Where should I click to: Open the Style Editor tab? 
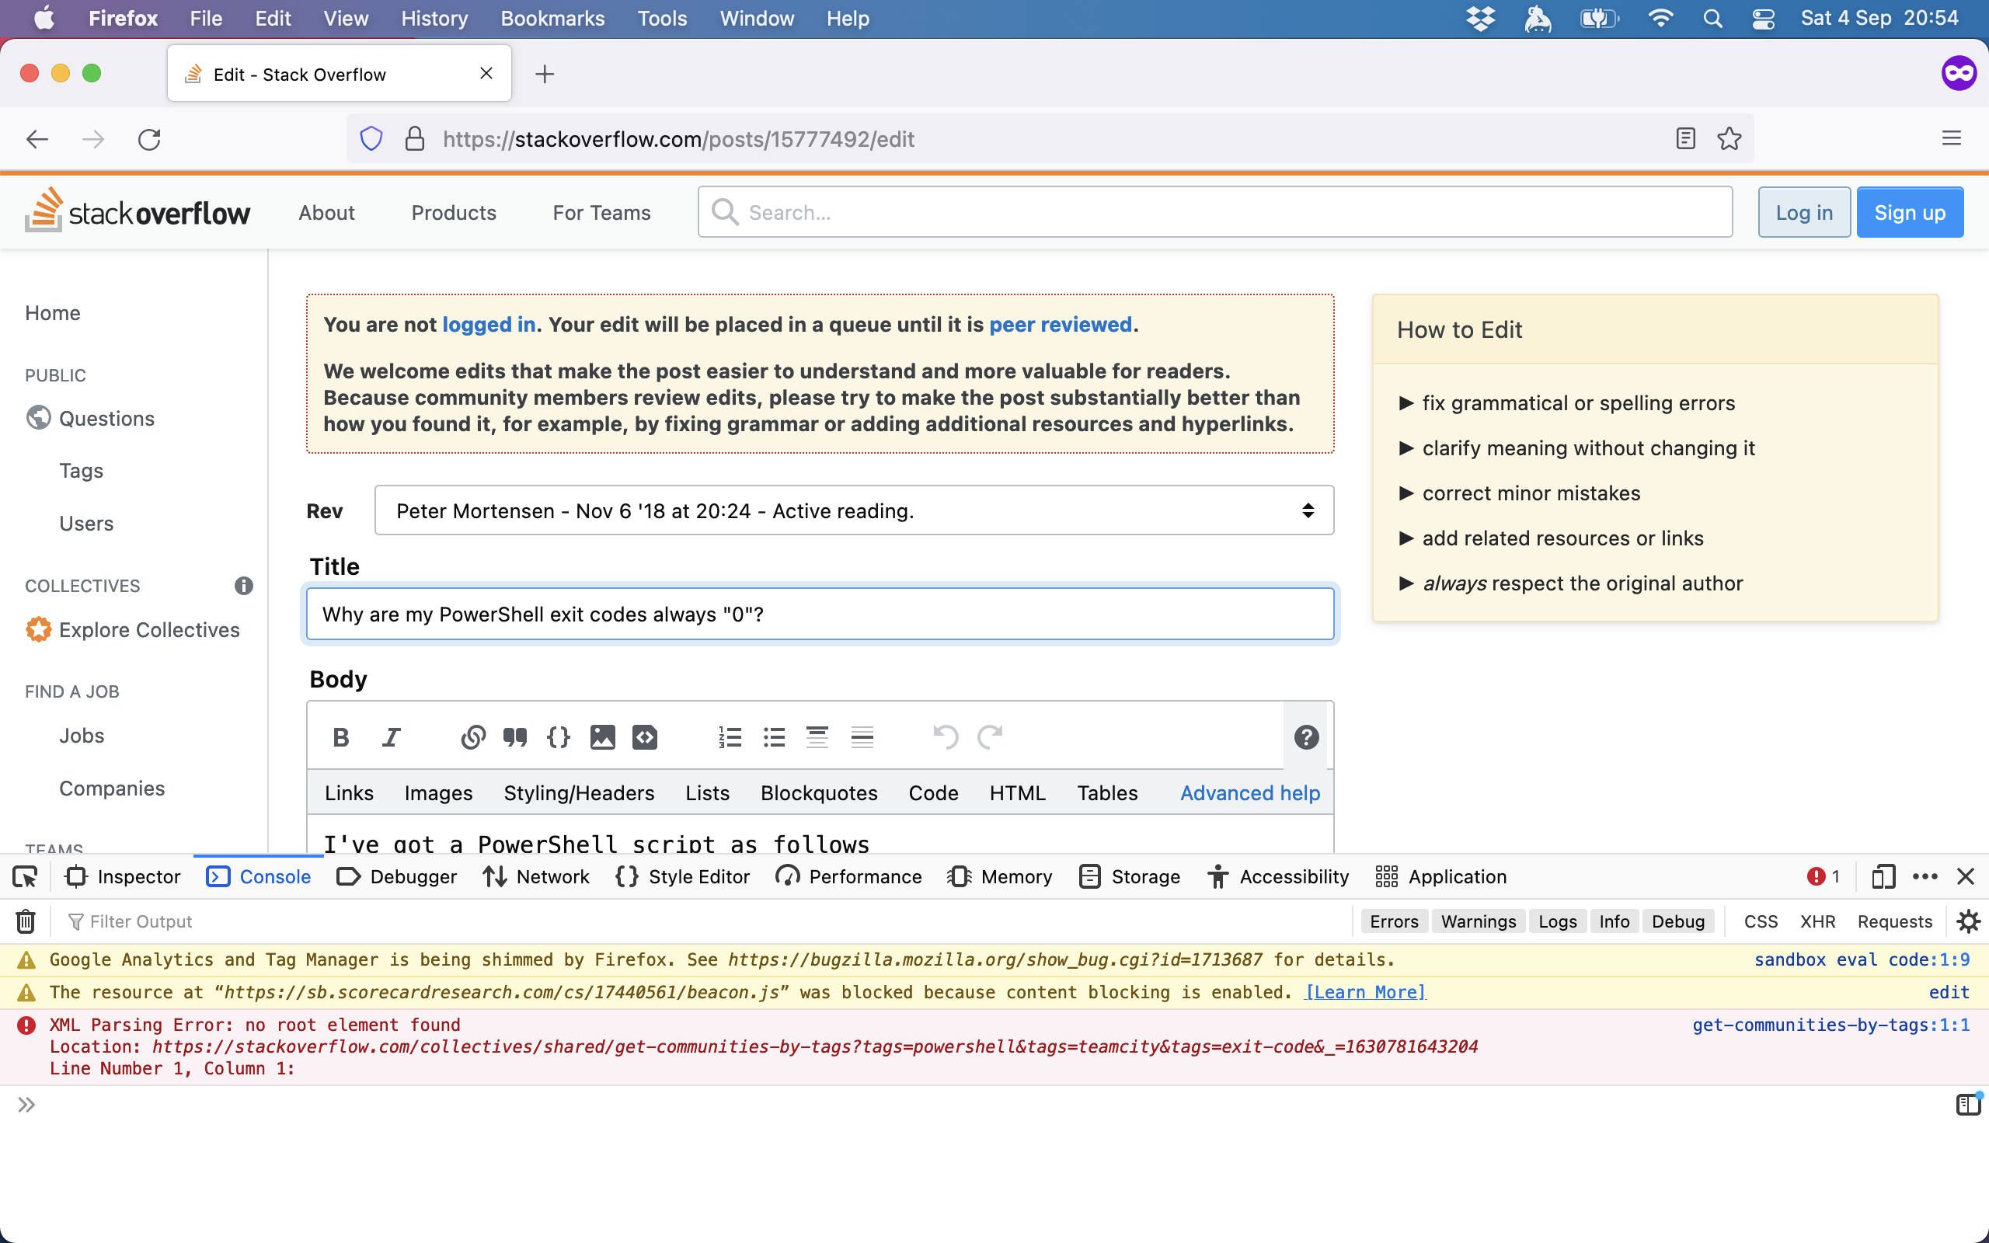pyautogui.click(x=683, y=877)
